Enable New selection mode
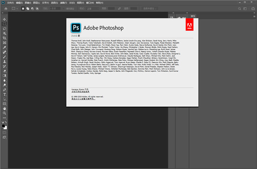This screenshot has height=169, width=257. [x=23, y=9]
